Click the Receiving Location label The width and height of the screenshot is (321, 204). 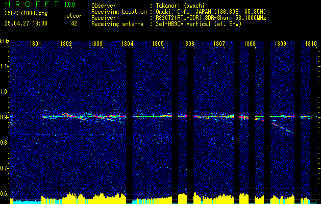pyautogui.click(x=119, y=12)
